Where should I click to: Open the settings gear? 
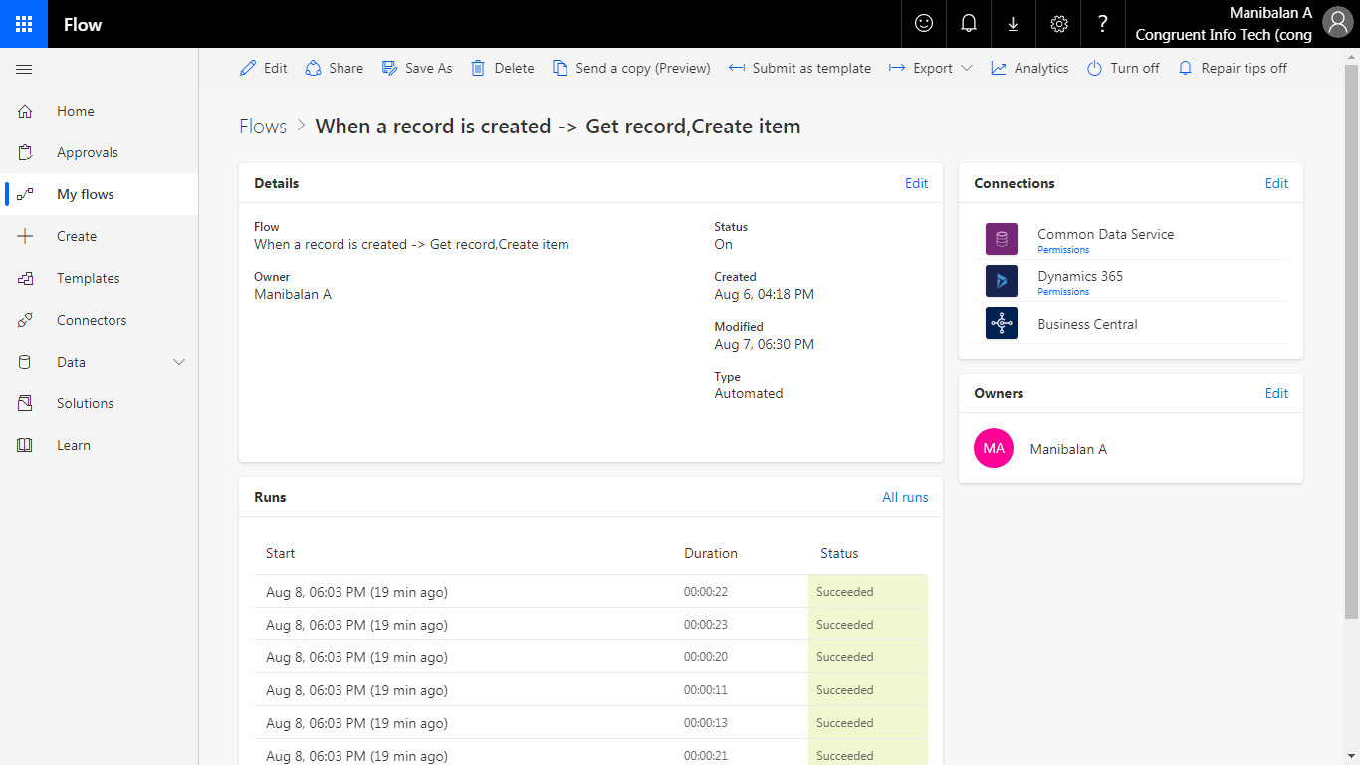click(1058, 24)
